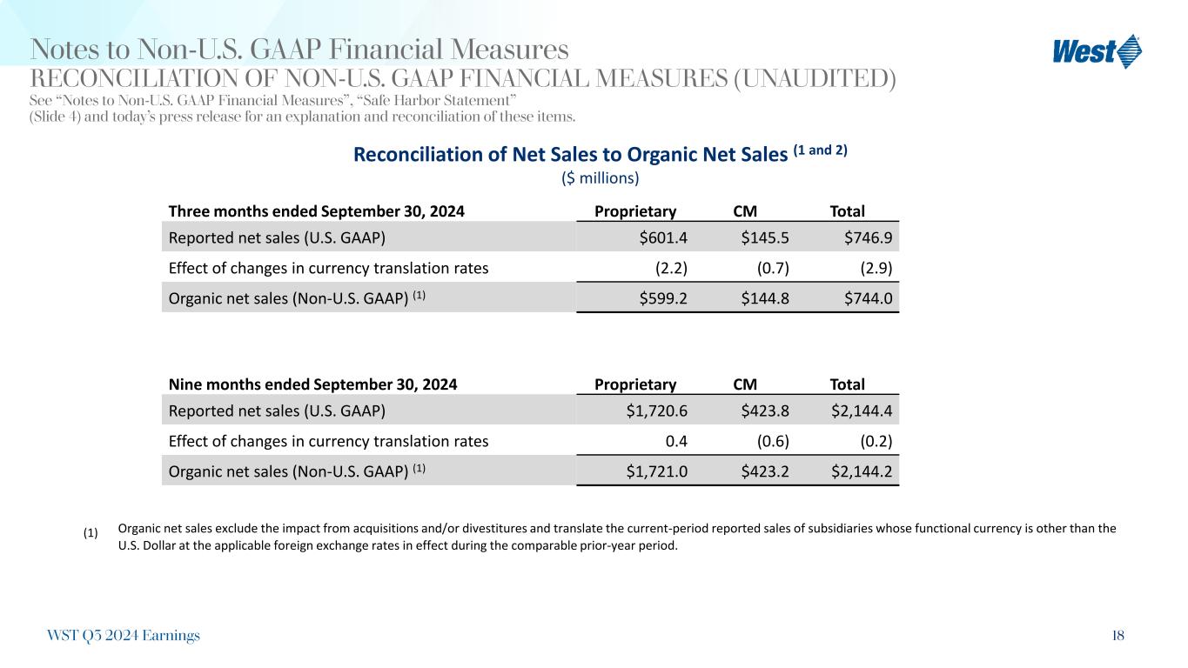Click the slide title 'Notes to Non-U.S. GAAP Financial Measures'
The image size is (1188, 668).
(x=299, y=49)
